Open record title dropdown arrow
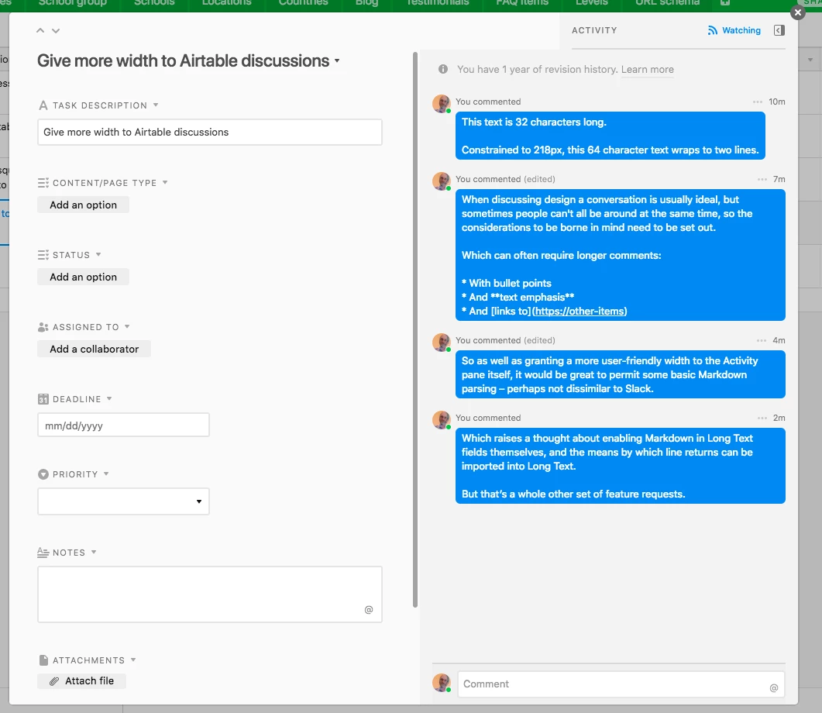The height and width of the screenshot is (713, 822). coord(337,60)
